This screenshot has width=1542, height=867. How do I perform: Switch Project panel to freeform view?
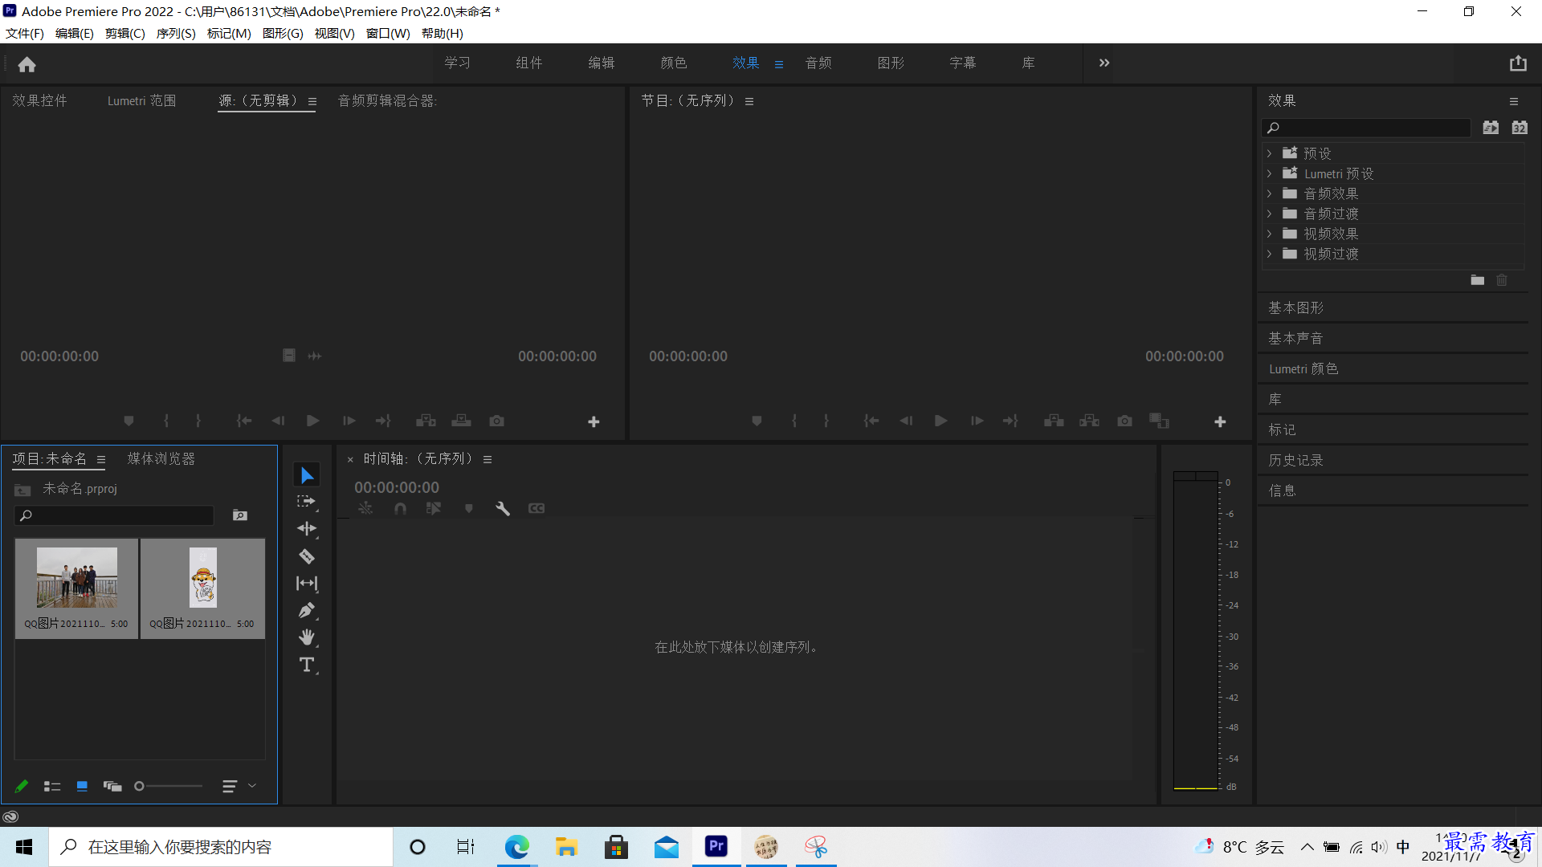(x=112, y=786)
